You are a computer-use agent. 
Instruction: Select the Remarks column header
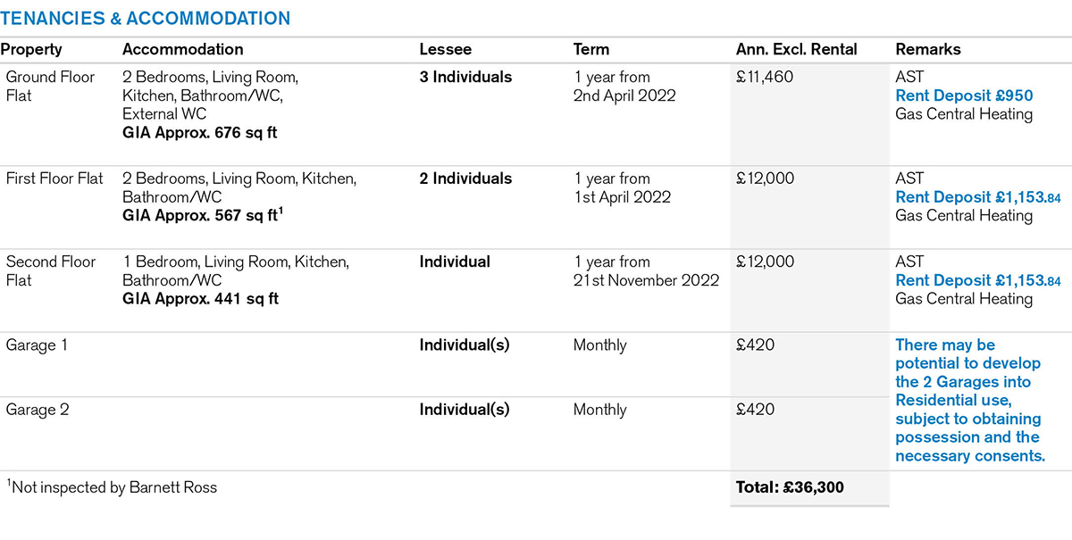point(928,50)
